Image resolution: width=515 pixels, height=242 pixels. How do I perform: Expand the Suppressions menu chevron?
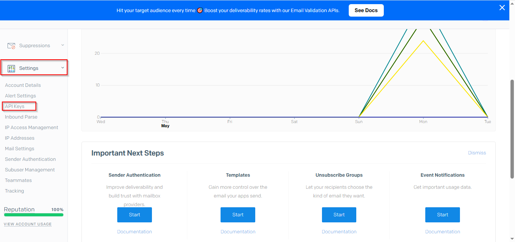point(63,45)
